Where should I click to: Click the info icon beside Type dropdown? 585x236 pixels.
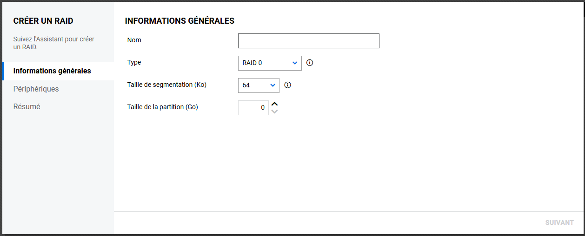click(310, 63)
